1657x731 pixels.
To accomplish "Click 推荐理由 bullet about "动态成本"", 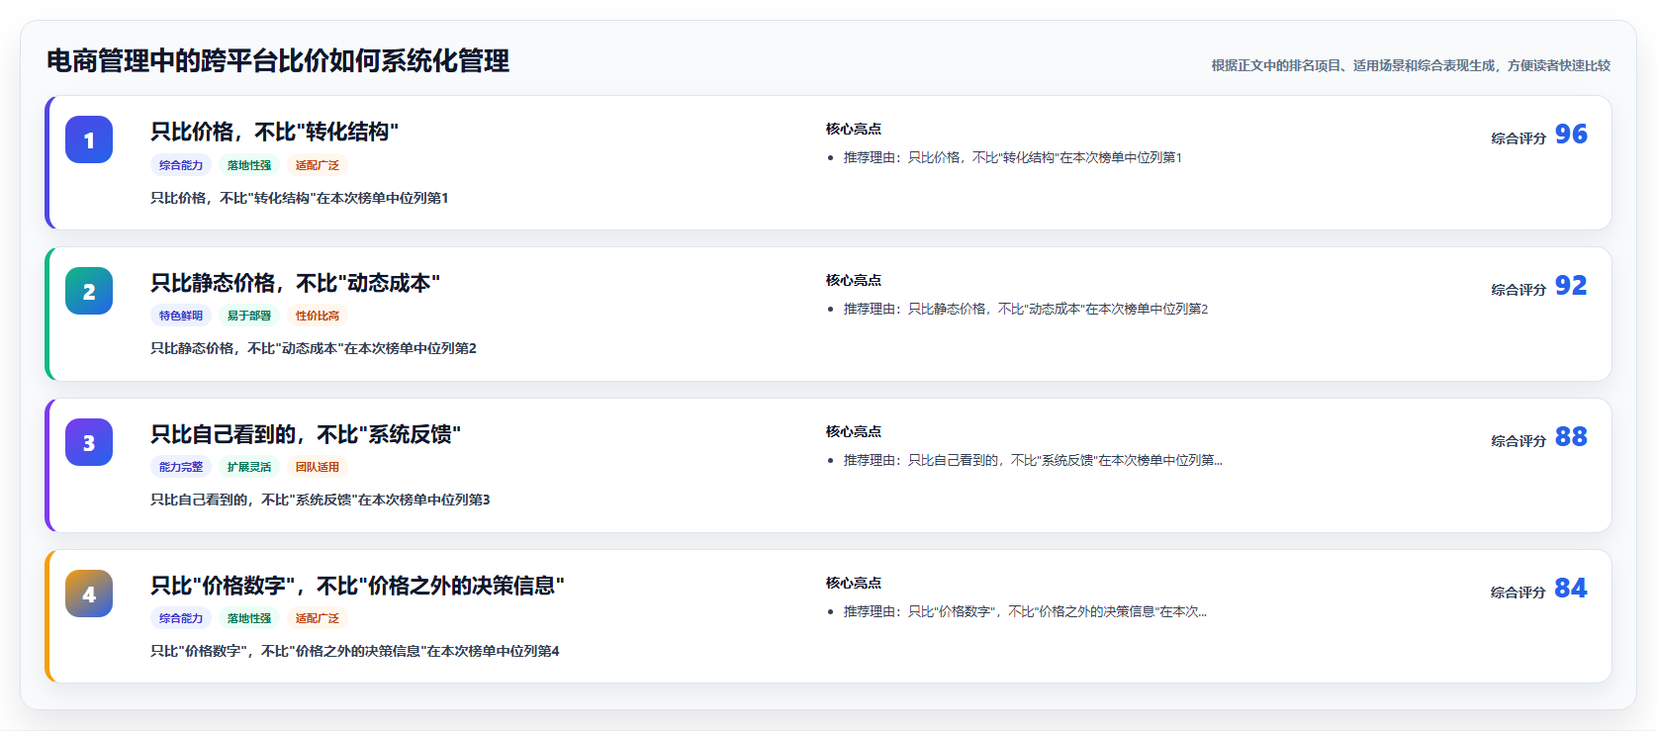I will pos(1026,309).
